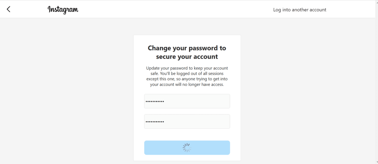This screenshot has width=378, height=164.
Task: Click the loading spinner icon
Action: [187, 148]
